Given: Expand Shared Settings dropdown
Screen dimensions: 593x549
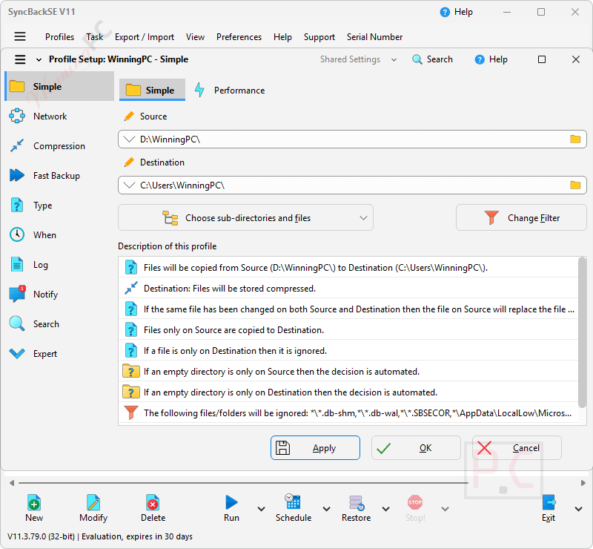Looking at the screenshot, I should pos(394,60).
